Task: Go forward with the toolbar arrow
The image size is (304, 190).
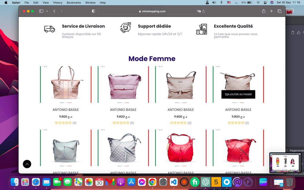Action: coord(62,11)
